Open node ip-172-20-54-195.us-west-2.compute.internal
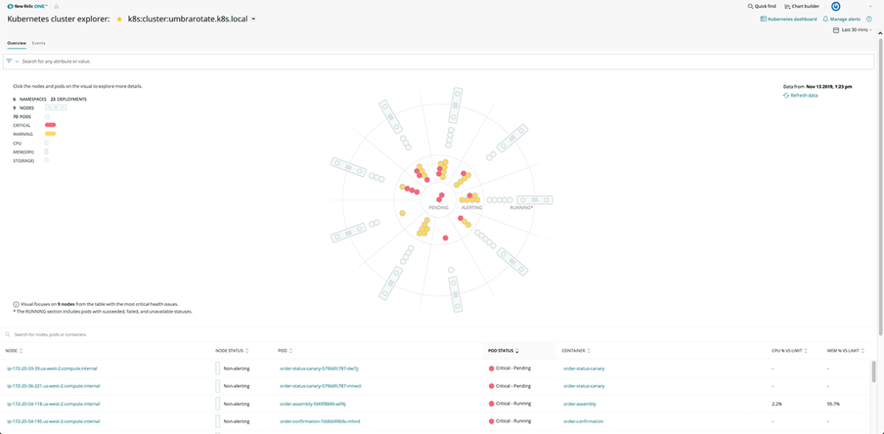Image resolution: width=884 pixels, height=434 pixels. coord(52,421)
